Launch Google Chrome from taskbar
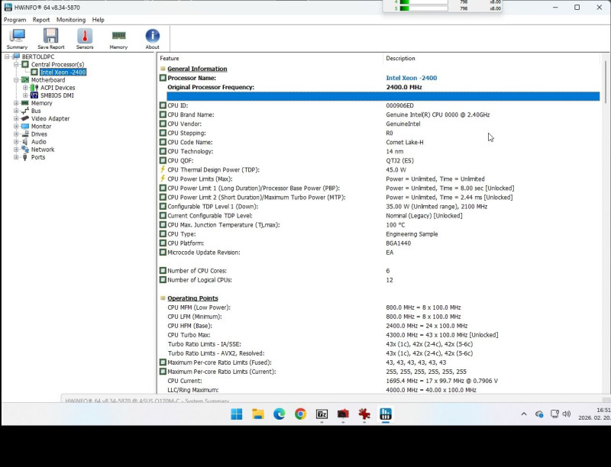This screenshot has height=467, width=611. click(300, 414)
